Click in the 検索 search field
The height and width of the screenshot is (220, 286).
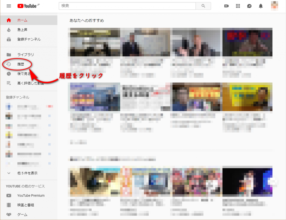tap(127, 6)
